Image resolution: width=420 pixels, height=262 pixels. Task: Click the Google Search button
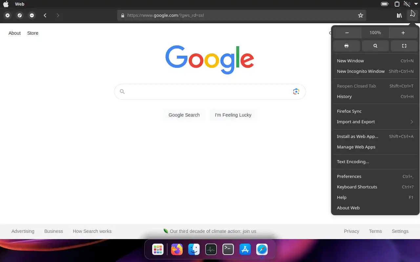184,115
